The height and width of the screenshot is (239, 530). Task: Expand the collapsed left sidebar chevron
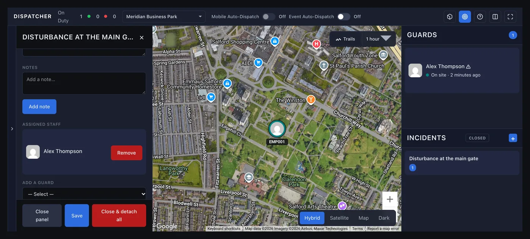point(12,129)
